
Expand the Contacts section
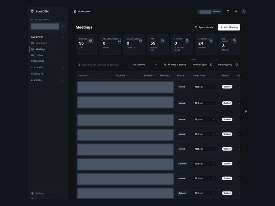tap(47, 74)
